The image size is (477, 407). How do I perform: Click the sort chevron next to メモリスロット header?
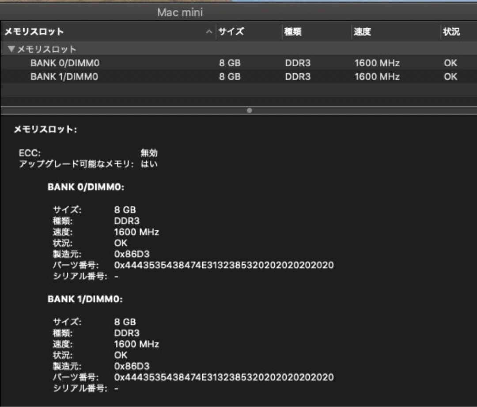tap(208, 31)
